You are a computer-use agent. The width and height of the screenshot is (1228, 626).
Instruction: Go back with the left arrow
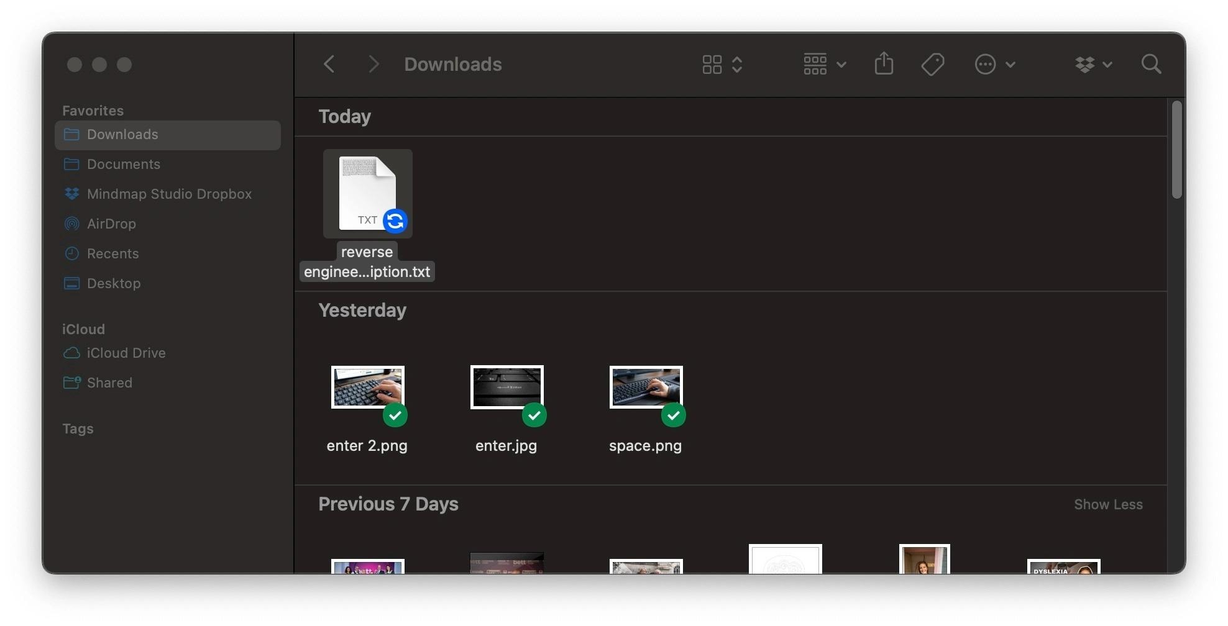329,64
